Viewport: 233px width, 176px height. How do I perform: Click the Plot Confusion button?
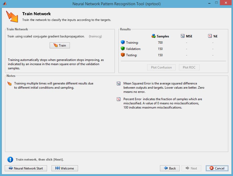[161, 67]
